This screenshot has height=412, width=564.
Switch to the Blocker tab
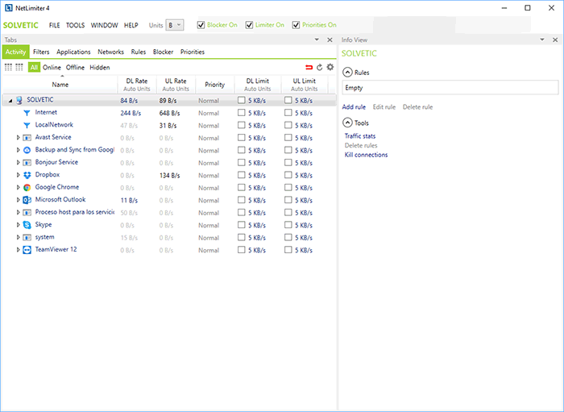point(163,52)
